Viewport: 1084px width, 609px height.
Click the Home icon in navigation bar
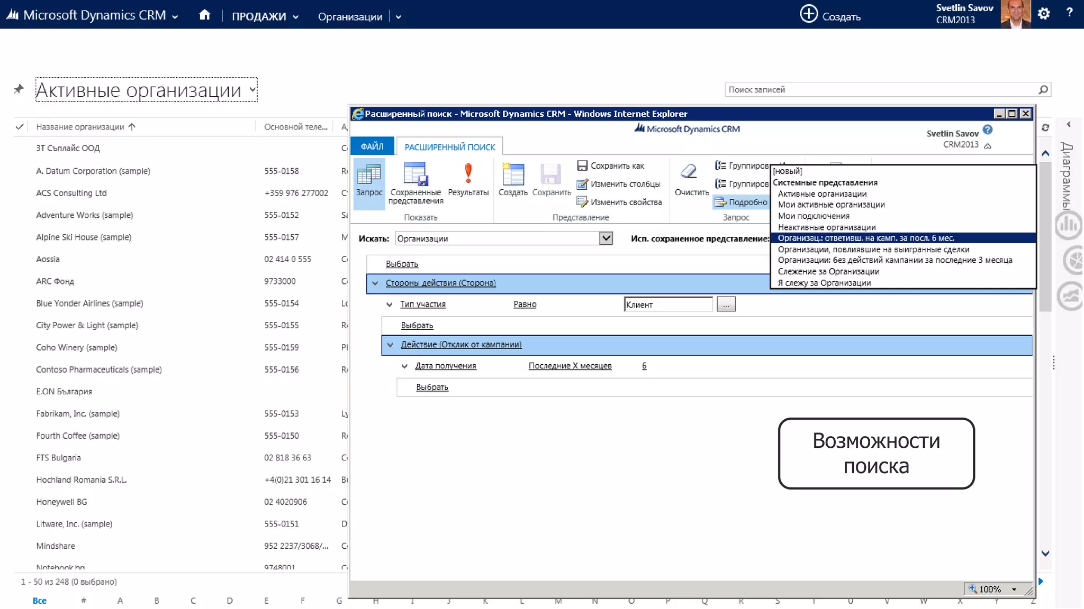click(204, 15)
